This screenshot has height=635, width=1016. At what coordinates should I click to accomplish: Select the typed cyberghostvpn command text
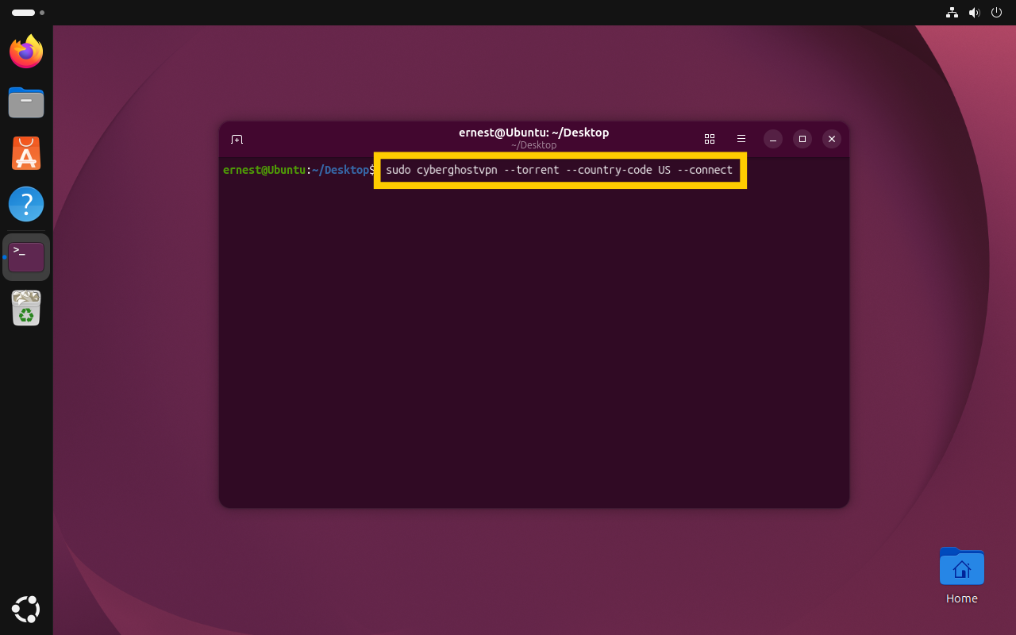(x=559, y=170)
